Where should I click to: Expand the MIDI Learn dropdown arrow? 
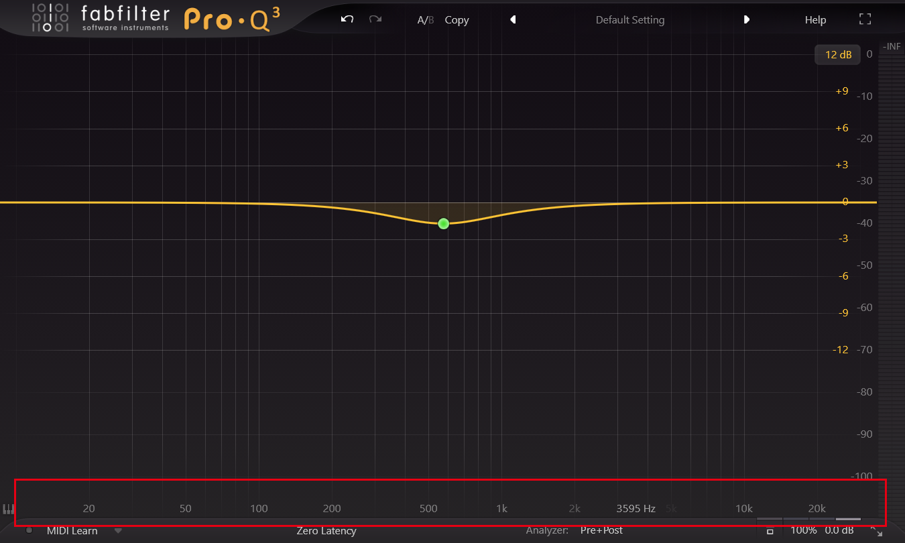119,530
